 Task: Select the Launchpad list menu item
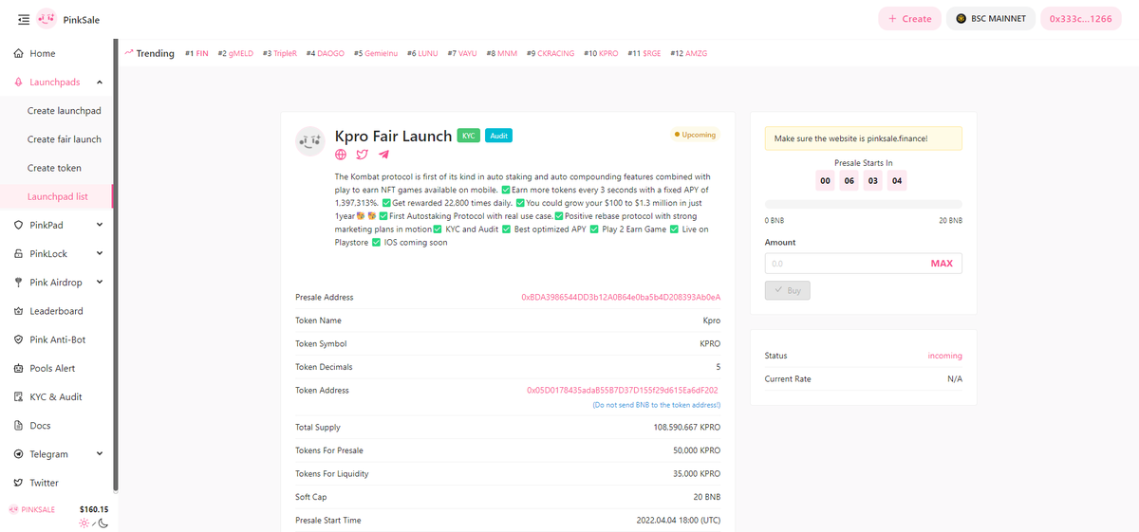point(57,196)
